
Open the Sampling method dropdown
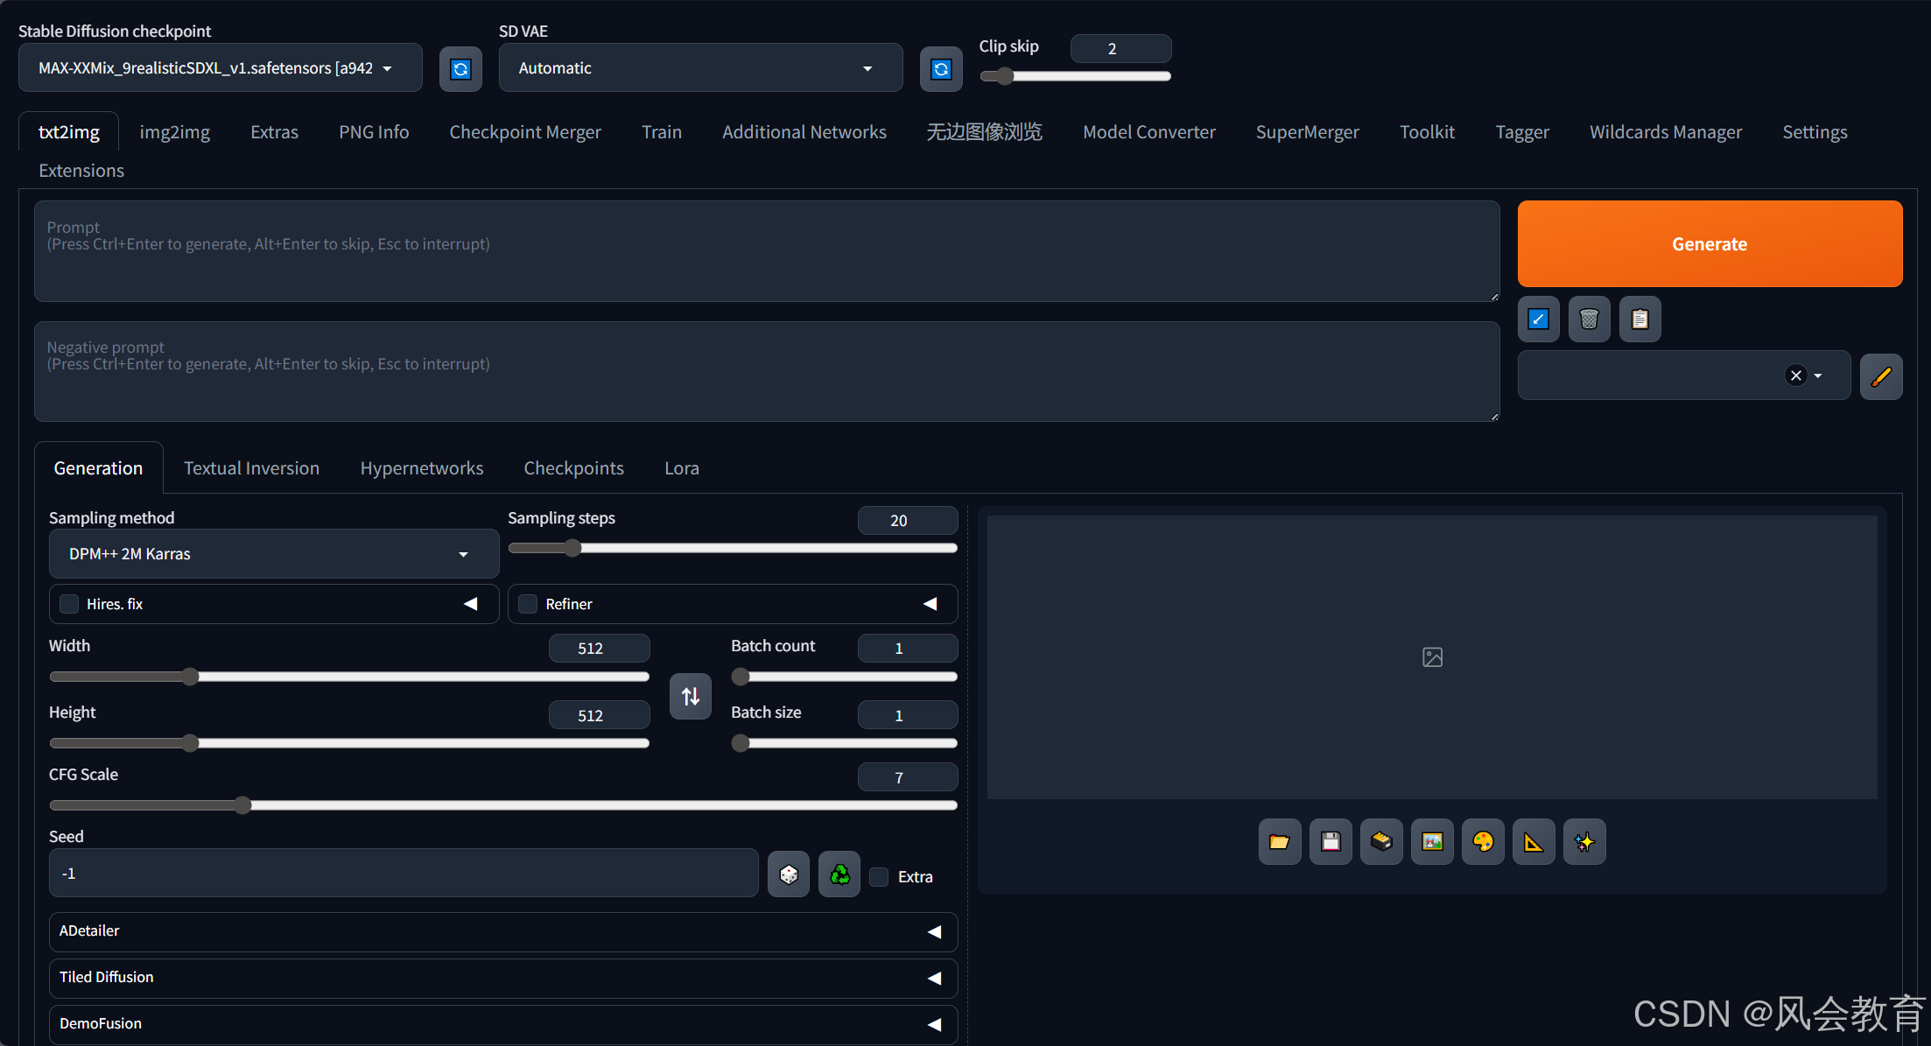point(273,554)
